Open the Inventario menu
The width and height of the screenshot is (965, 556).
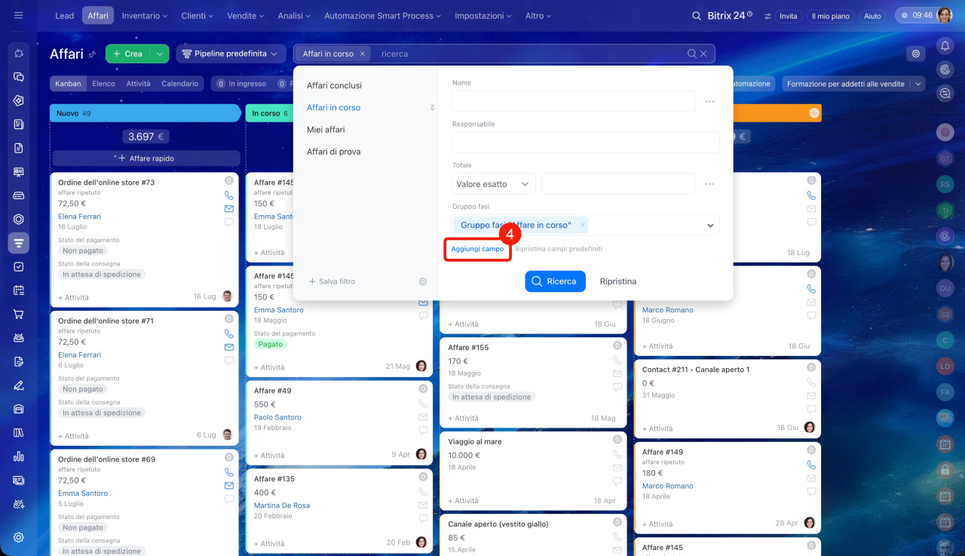click(x=145, y=16)
